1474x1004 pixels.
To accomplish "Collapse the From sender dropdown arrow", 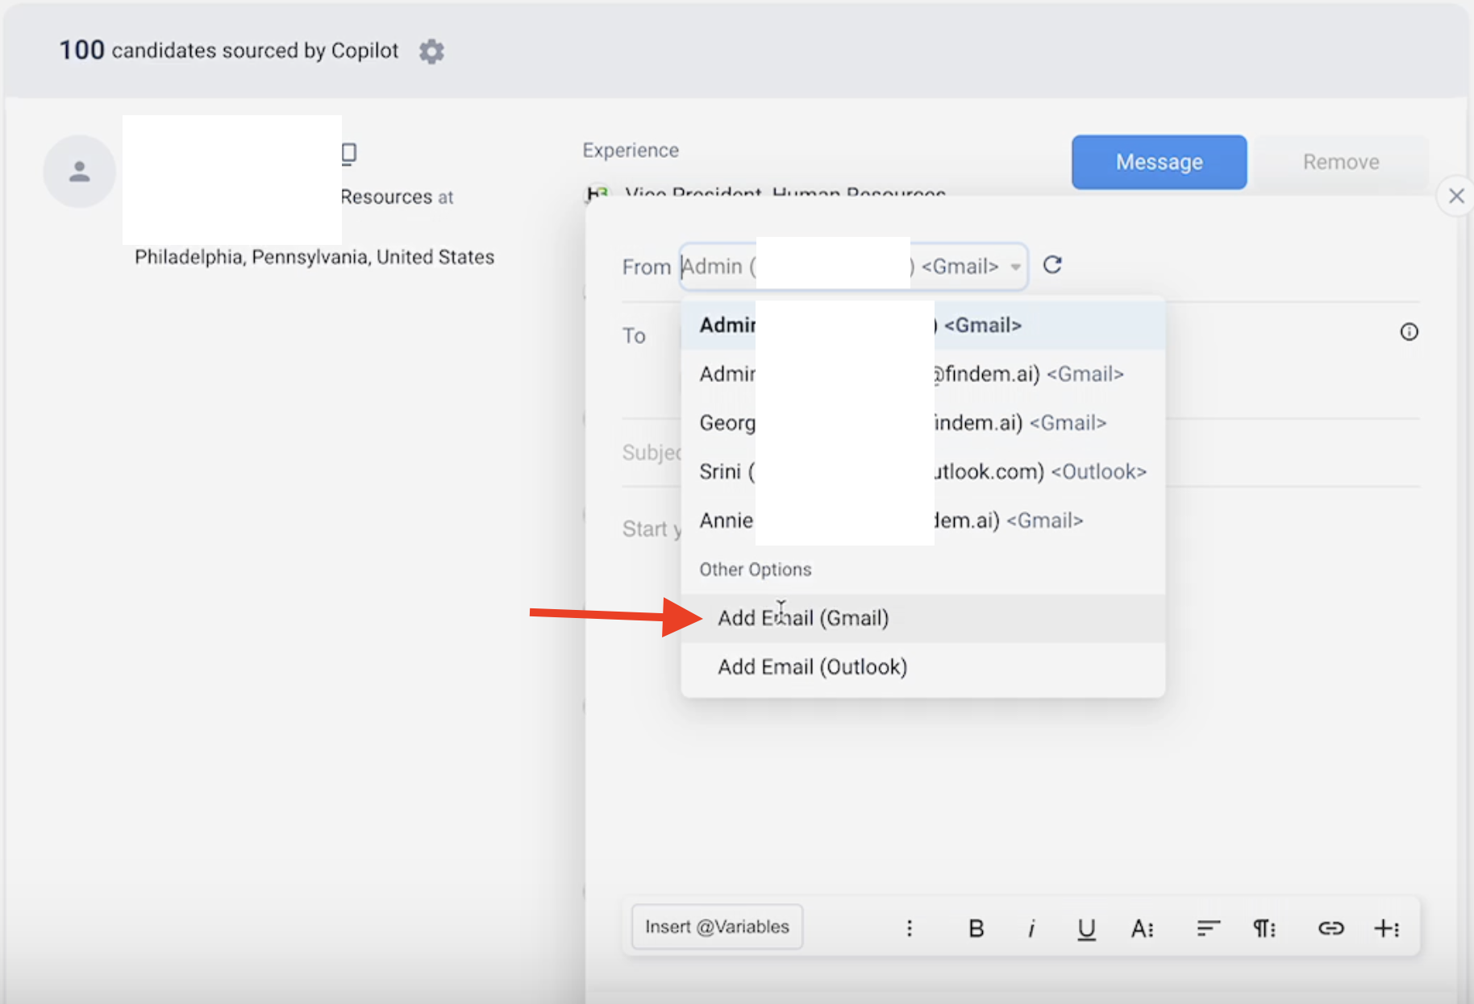I will coord(1015,267).
